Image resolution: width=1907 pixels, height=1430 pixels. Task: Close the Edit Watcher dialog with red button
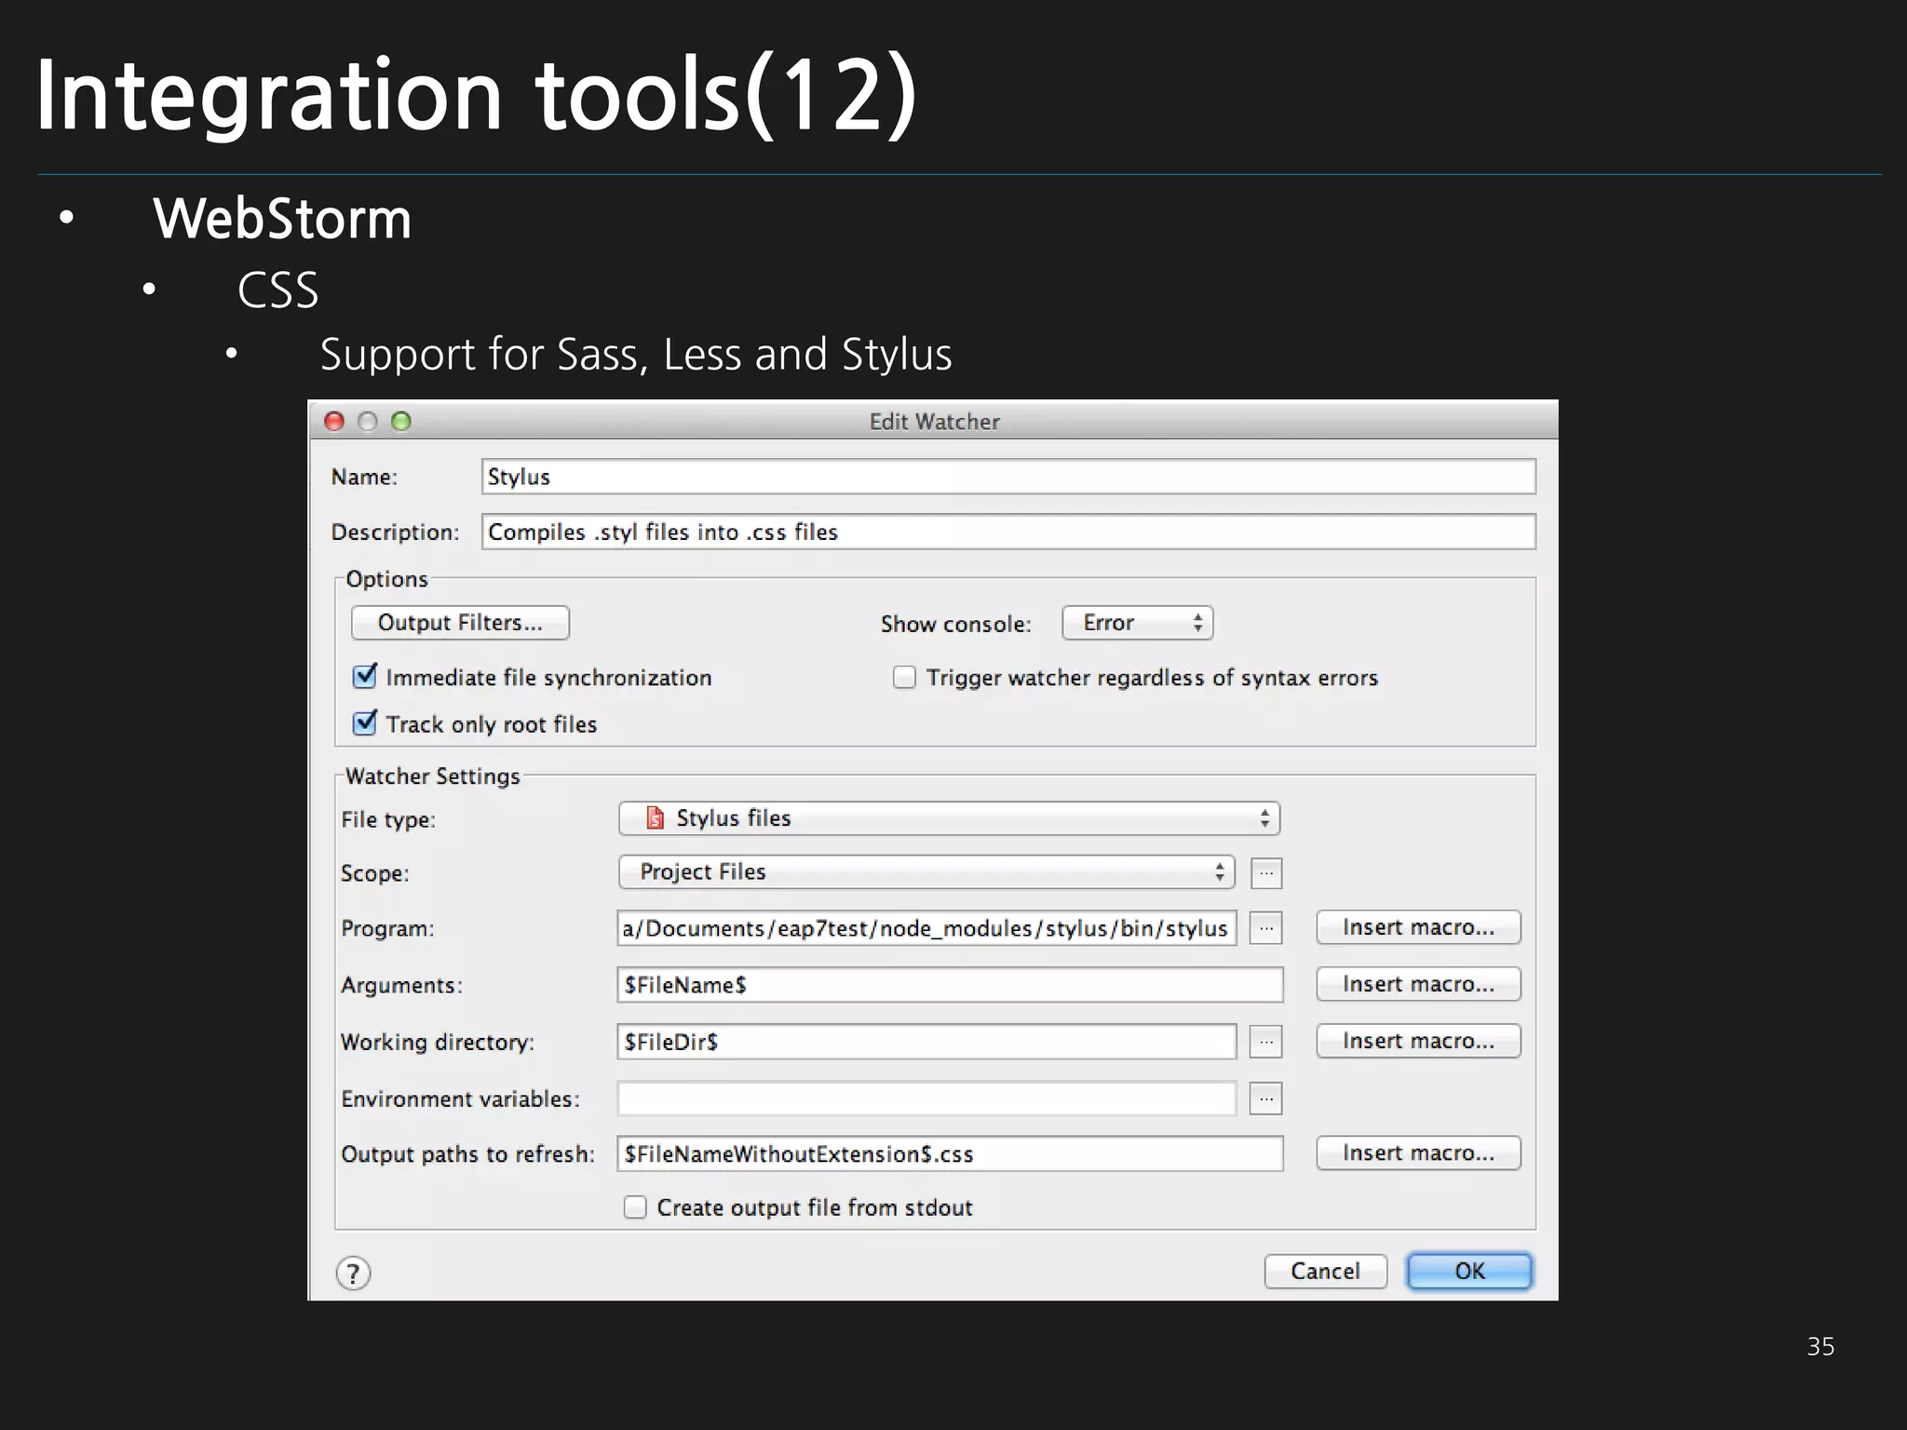pos(334,422)
